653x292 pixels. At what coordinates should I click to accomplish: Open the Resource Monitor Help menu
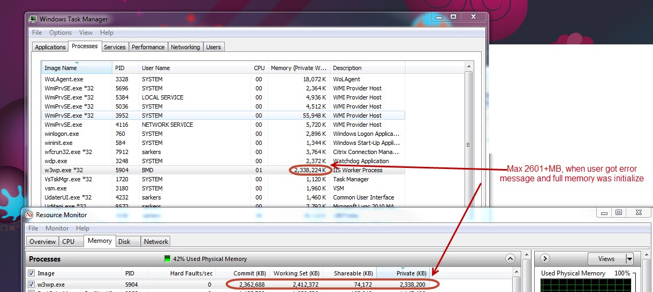click(x=82, y=228)
